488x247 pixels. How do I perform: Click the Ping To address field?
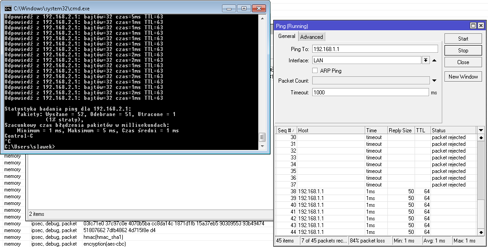point(375,49)
